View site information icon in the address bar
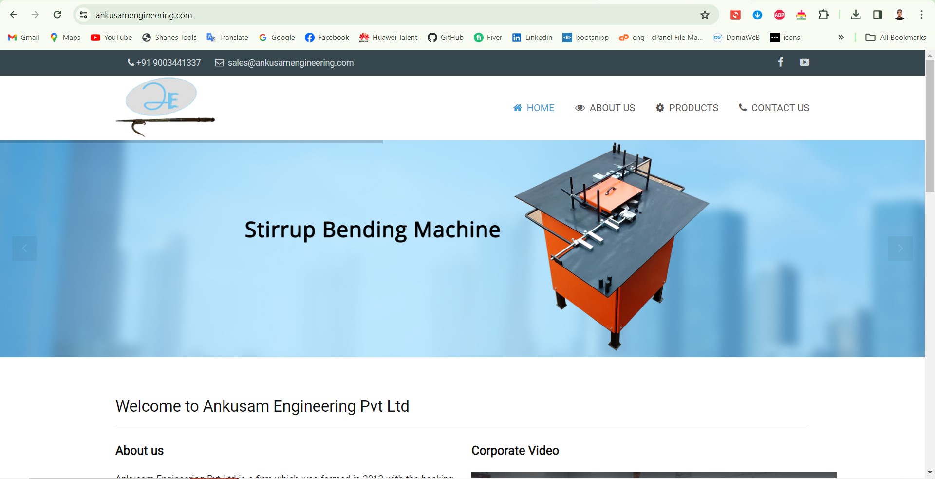The width and height of the screenshot is (935, 479). coord(84,15)
